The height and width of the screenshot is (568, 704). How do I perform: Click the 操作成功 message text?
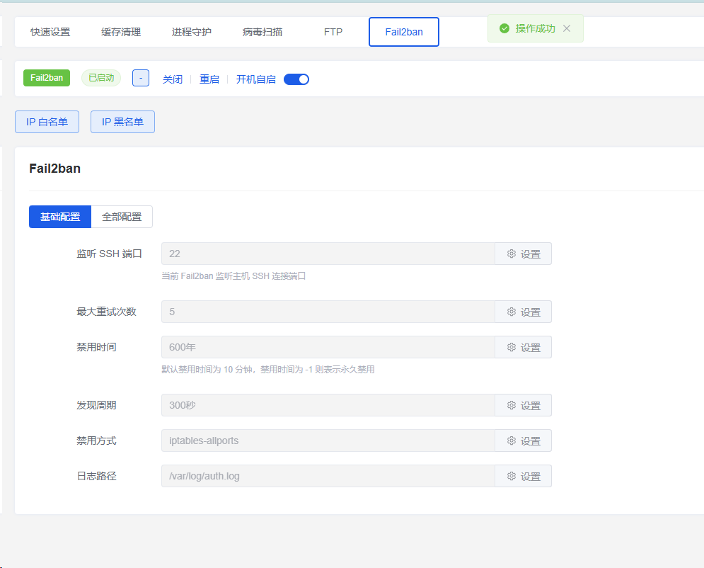[x=535, y=28]
